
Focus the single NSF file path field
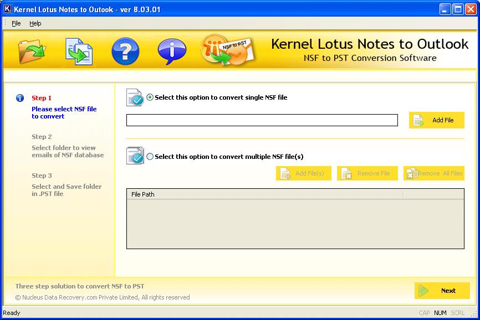[262, 120]
